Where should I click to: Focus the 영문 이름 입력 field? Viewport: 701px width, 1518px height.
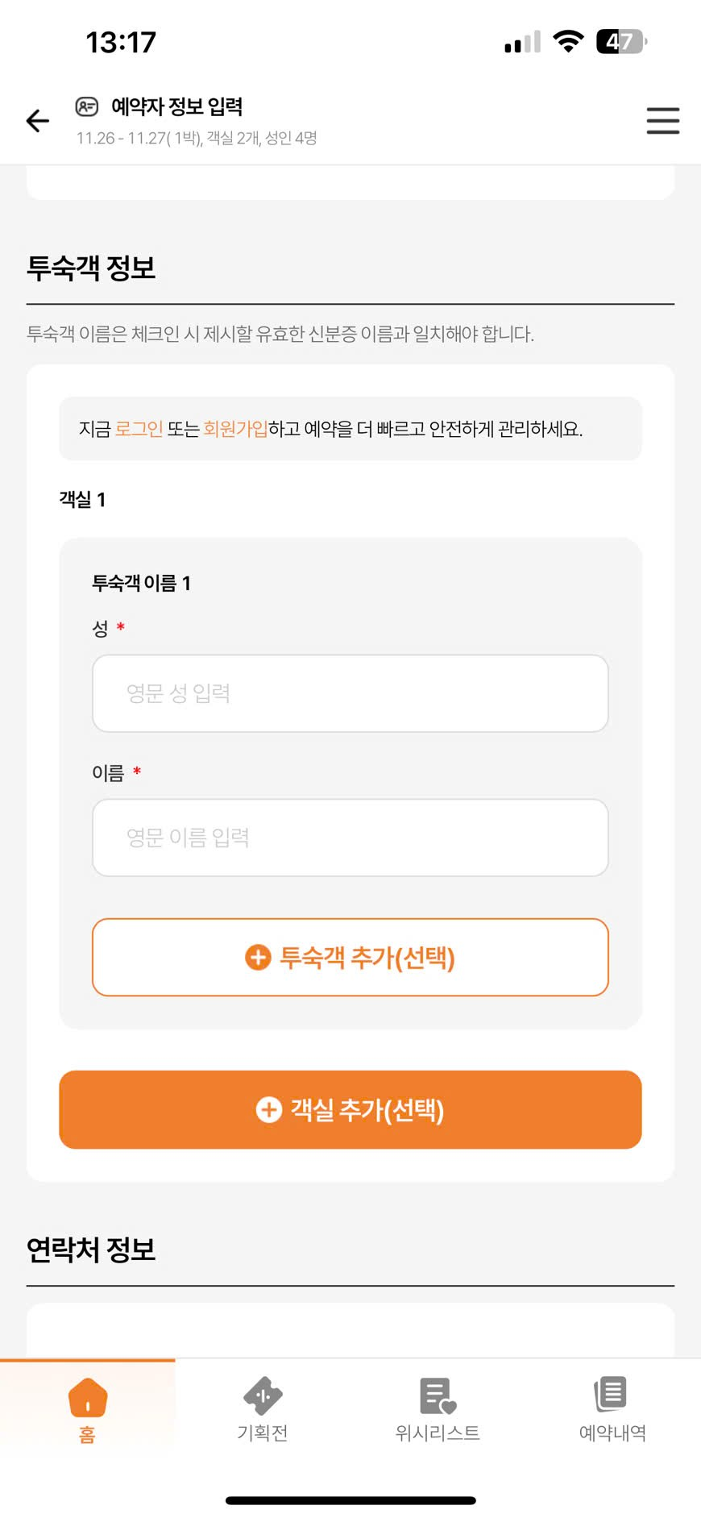[x=350, y=838]
